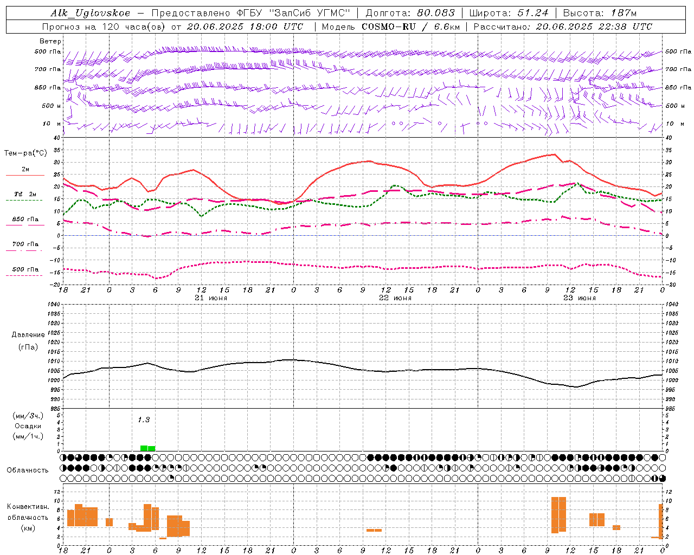
Task: Click the computed time 'Рассчитано: 20.06.2025 22:38 UTC'
Action: [563, 27]
